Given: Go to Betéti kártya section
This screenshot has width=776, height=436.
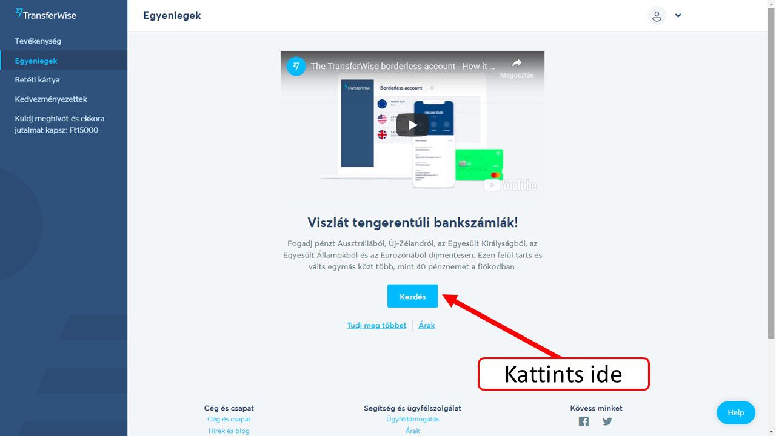Looking at the screenshot, I should pyautogui.click(x=38, y=80).
